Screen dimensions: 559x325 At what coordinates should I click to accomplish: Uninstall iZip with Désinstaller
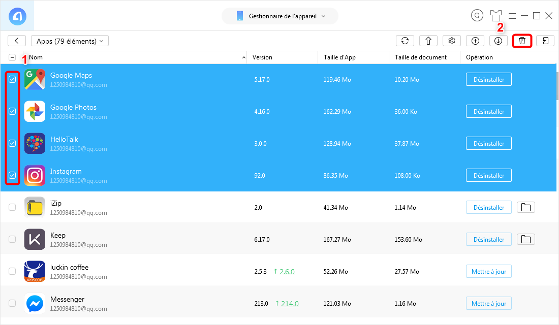point(489,207)
